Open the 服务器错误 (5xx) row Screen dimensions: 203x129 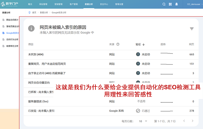tap(111, 101)
